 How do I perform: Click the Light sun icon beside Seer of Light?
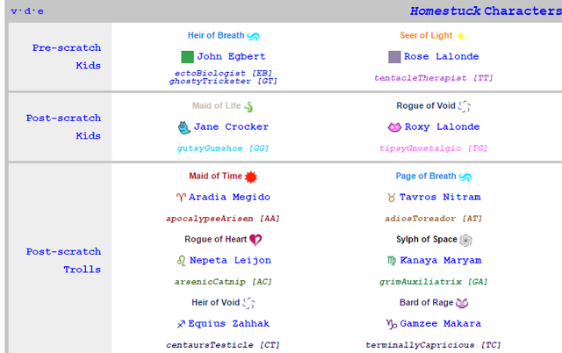click(461, 36)
